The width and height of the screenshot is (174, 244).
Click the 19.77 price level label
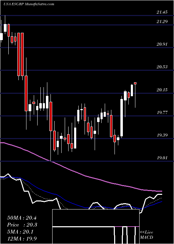(162, 112)
